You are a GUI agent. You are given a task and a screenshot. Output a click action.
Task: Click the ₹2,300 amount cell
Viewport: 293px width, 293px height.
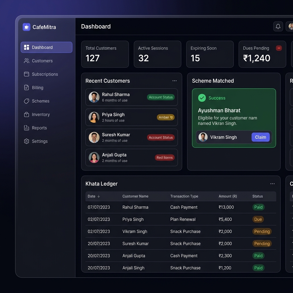pos(225,256)
